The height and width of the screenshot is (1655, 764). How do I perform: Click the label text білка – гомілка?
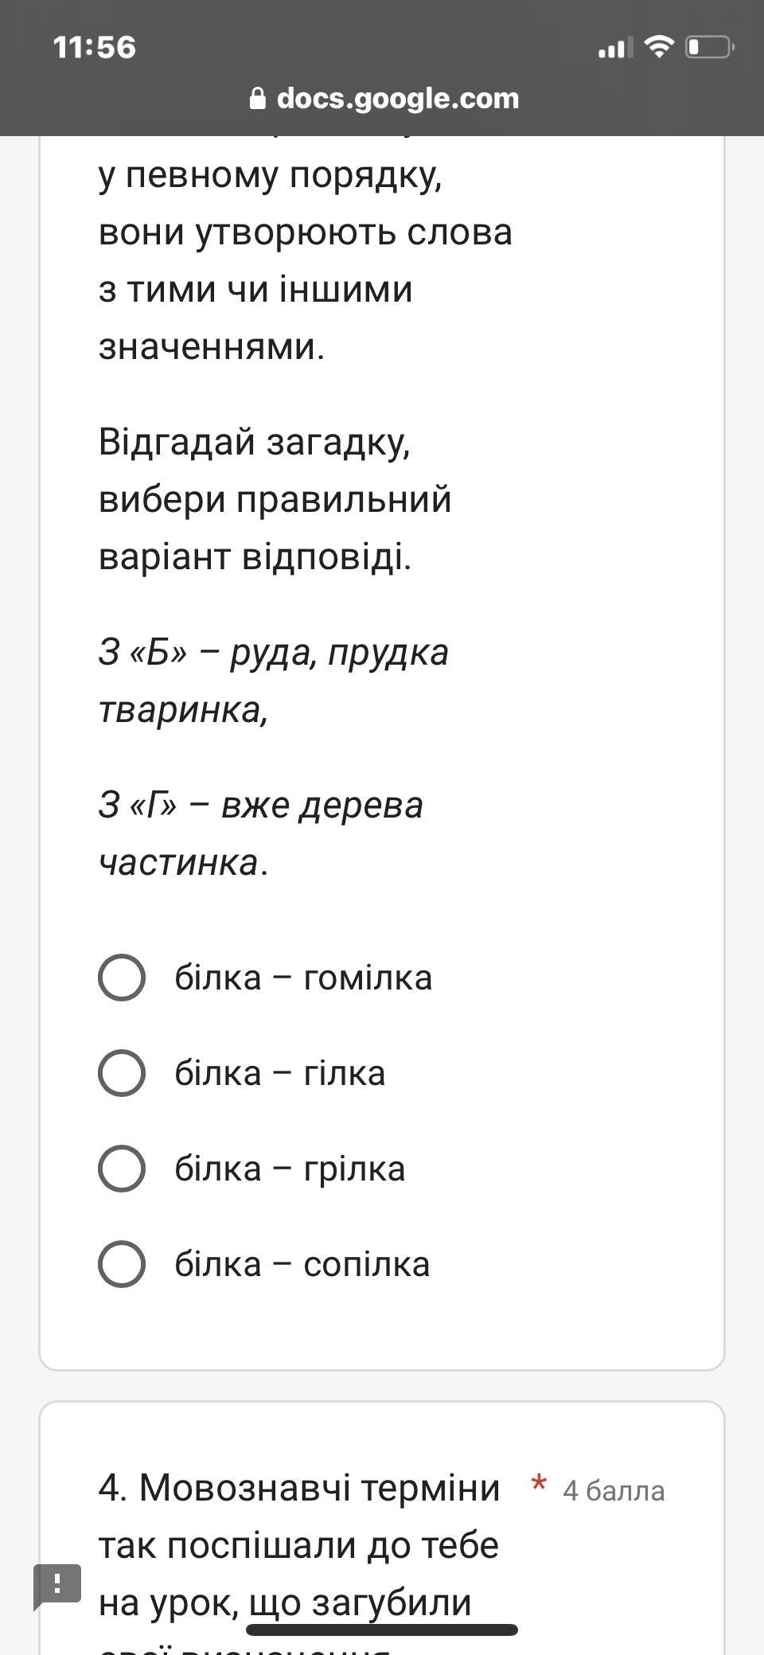[303, 978]
